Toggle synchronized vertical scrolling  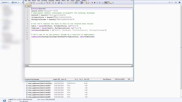(x=71, y=3)
